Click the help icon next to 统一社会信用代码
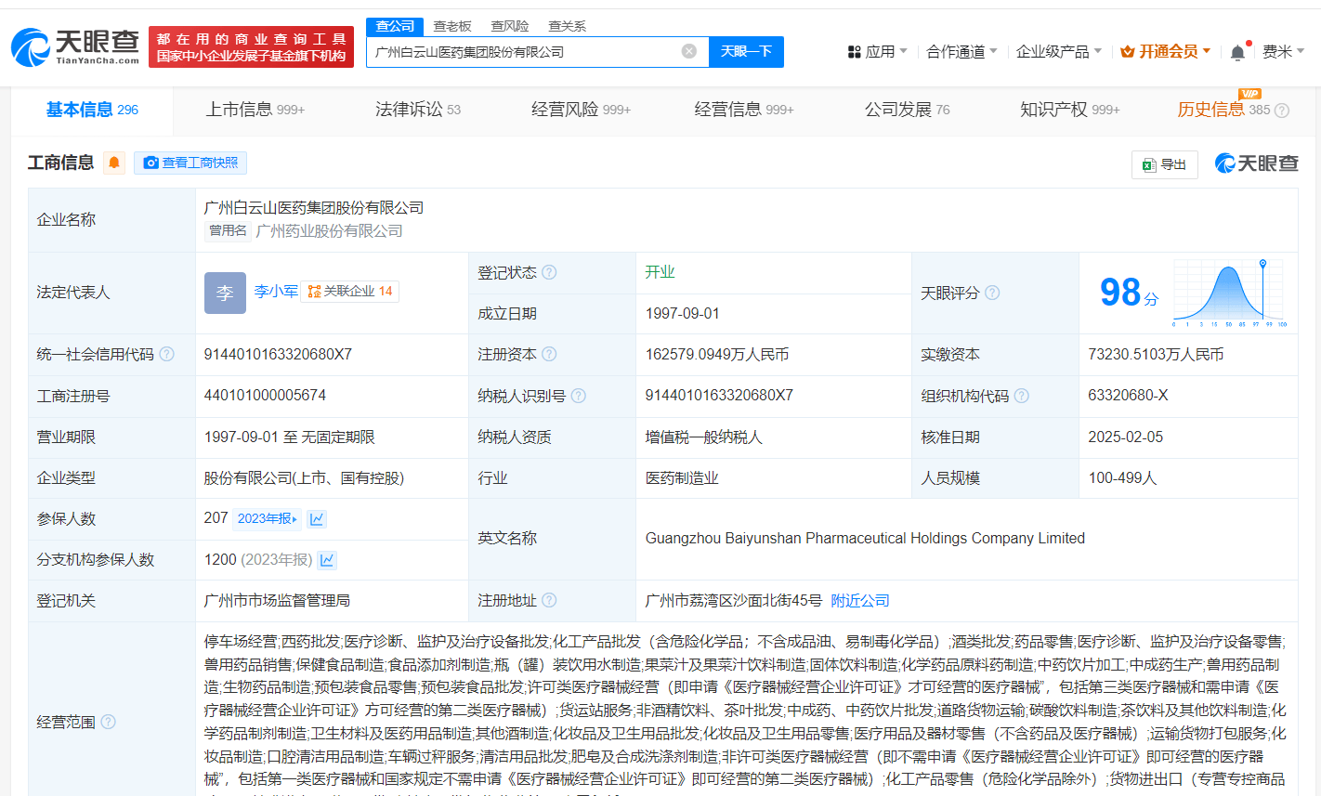The height and width of the screenshot is (796, 1321). click(x=167, y=354)
